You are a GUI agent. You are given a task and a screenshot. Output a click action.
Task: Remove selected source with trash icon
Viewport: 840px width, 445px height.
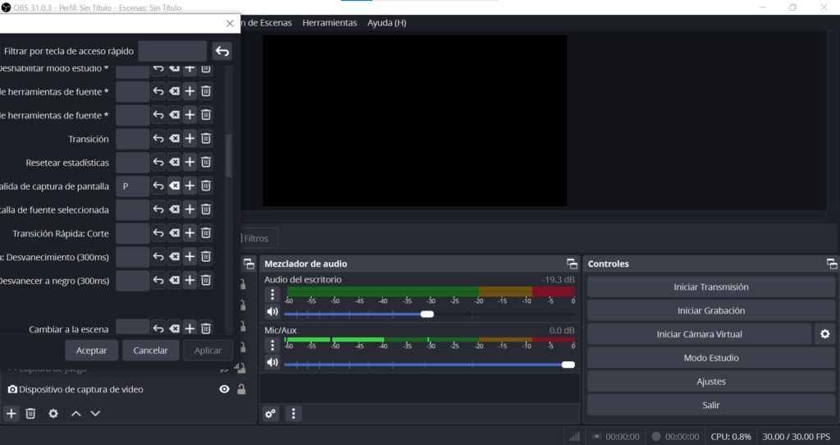tap(30, 414)
